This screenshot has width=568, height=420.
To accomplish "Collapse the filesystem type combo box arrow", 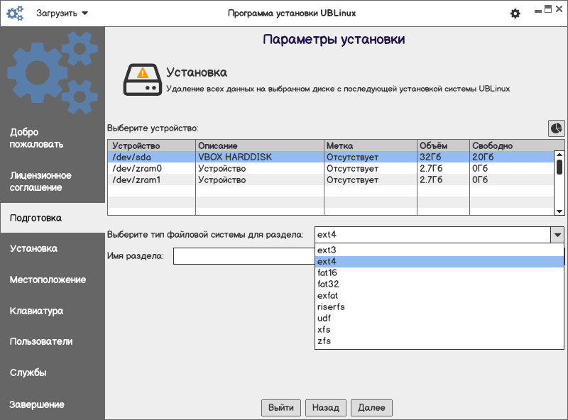I will click(557, 235).
